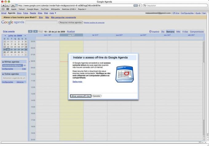Click the printer icon beside Imprimir
Image resolution: width=209 pixels, height=146 pixels.
[150, 32]
